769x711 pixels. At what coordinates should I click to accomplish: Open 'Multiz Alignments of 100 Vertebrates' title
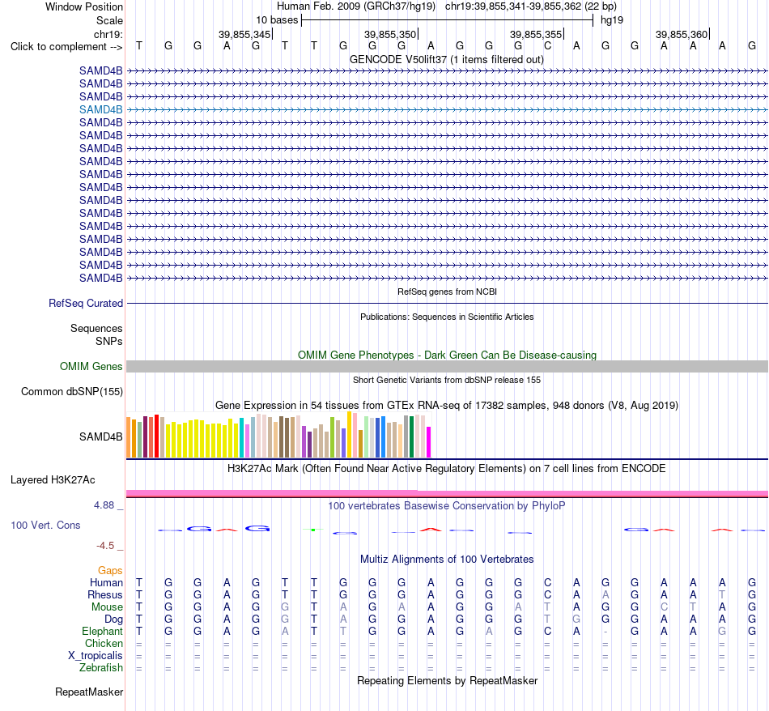(447, 559)
